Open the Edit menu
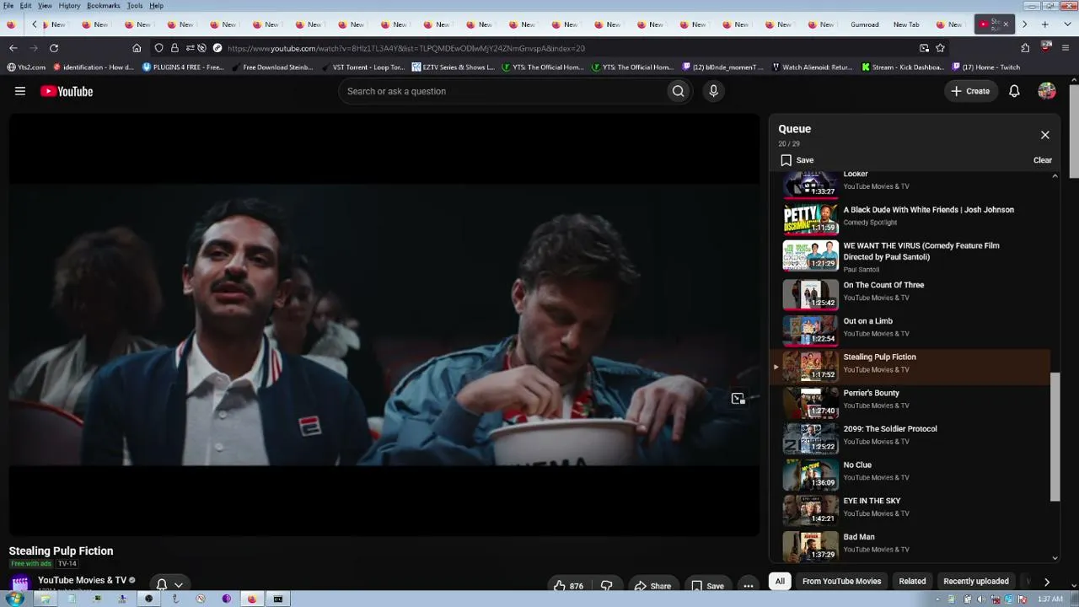 (x=25, y=6)
